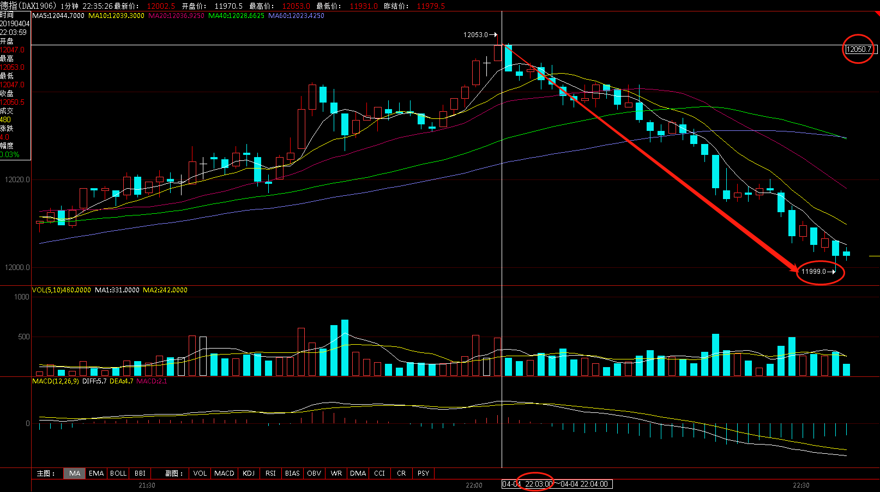Click the 20190404 date in info panel
Viewport: 880px width, 492px height.
coord(15,24)
